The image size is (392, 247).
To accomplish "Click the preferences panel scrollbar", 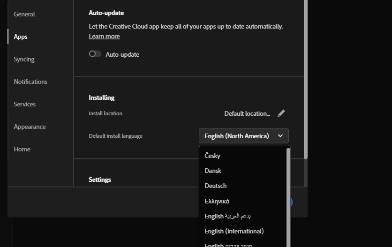I will (x=306, y=79).
